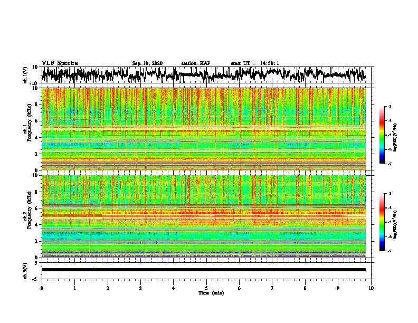Click the ch.2 spectrogram color bar
Viewport: 418px width, 323px height.
click(x=382, y=222)
